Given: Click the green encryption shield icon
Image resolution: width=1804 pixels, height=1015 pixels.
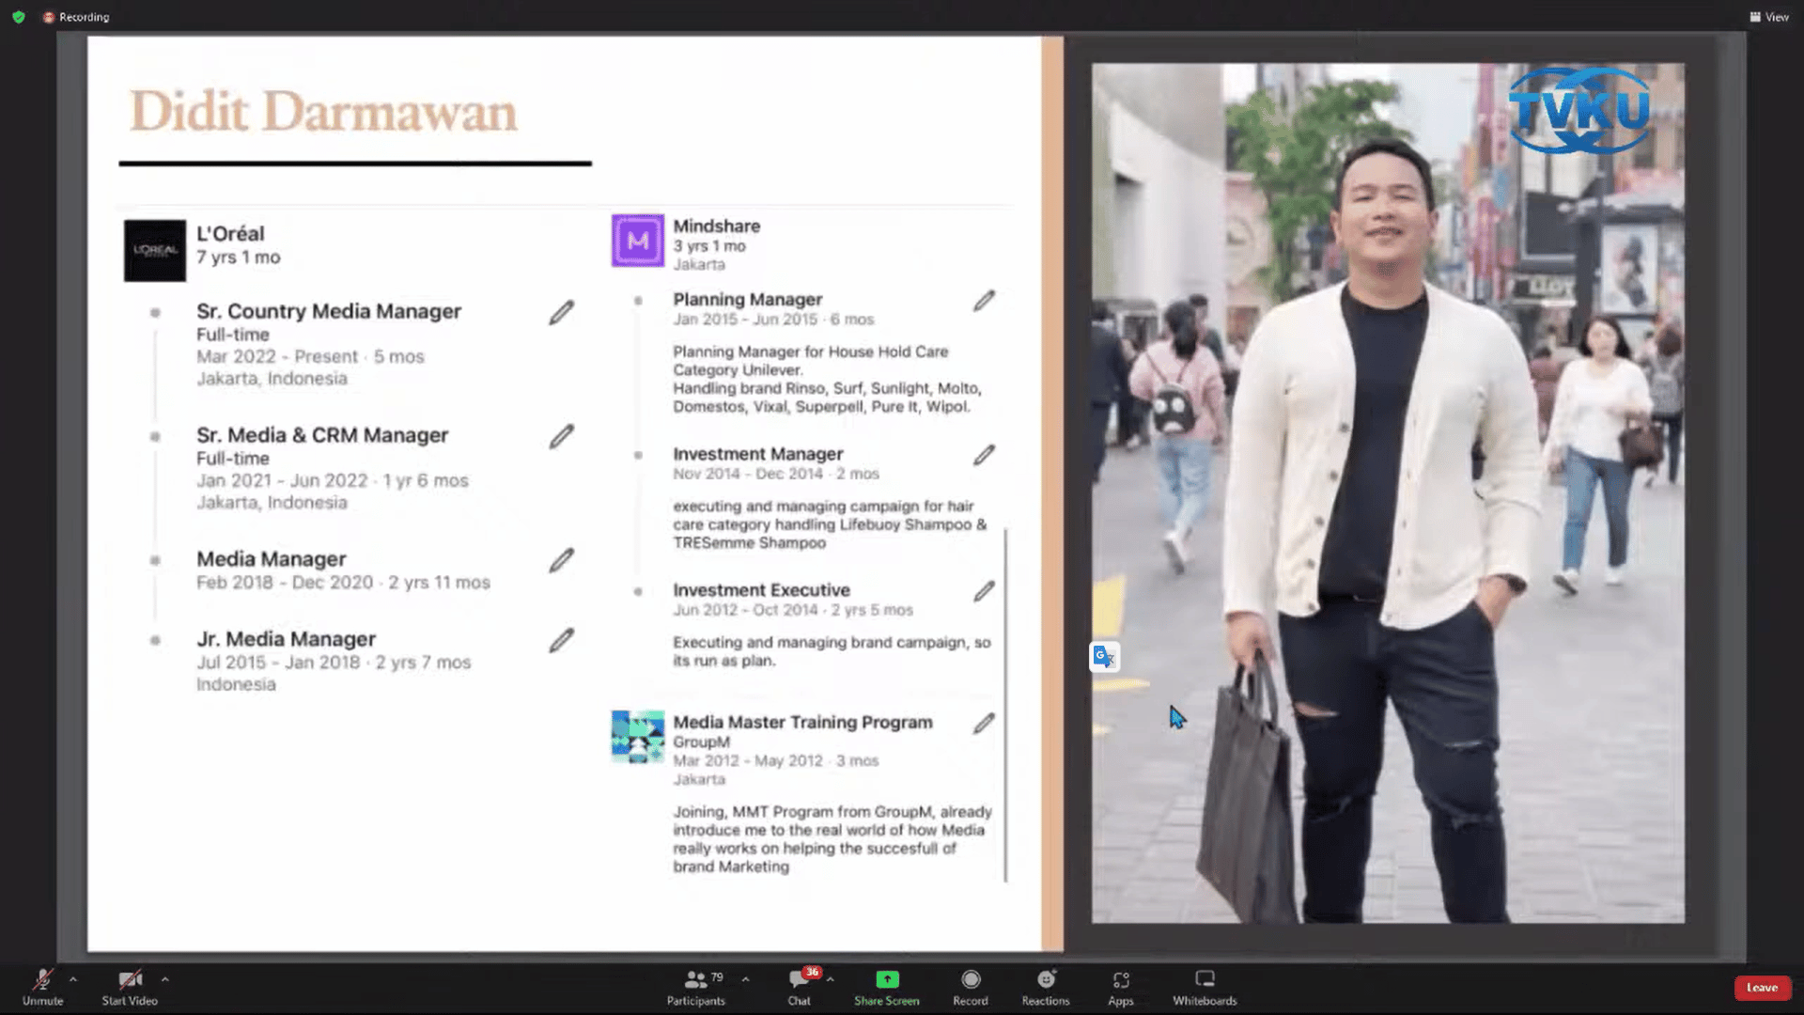Looking at the screenshot, I should (x=19, y=17).
